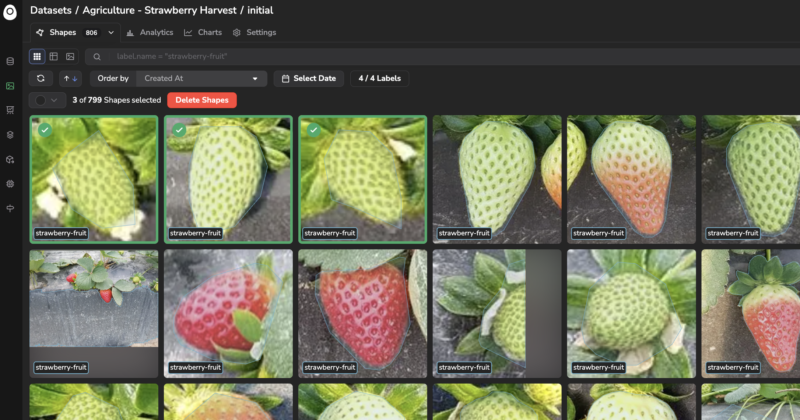Focus the label.name query search field
800x420 pixels.
442,57
